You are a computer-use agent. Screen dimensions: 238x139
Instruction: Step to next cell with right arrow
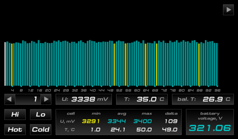pyautogui.click(x=46, y=99)
